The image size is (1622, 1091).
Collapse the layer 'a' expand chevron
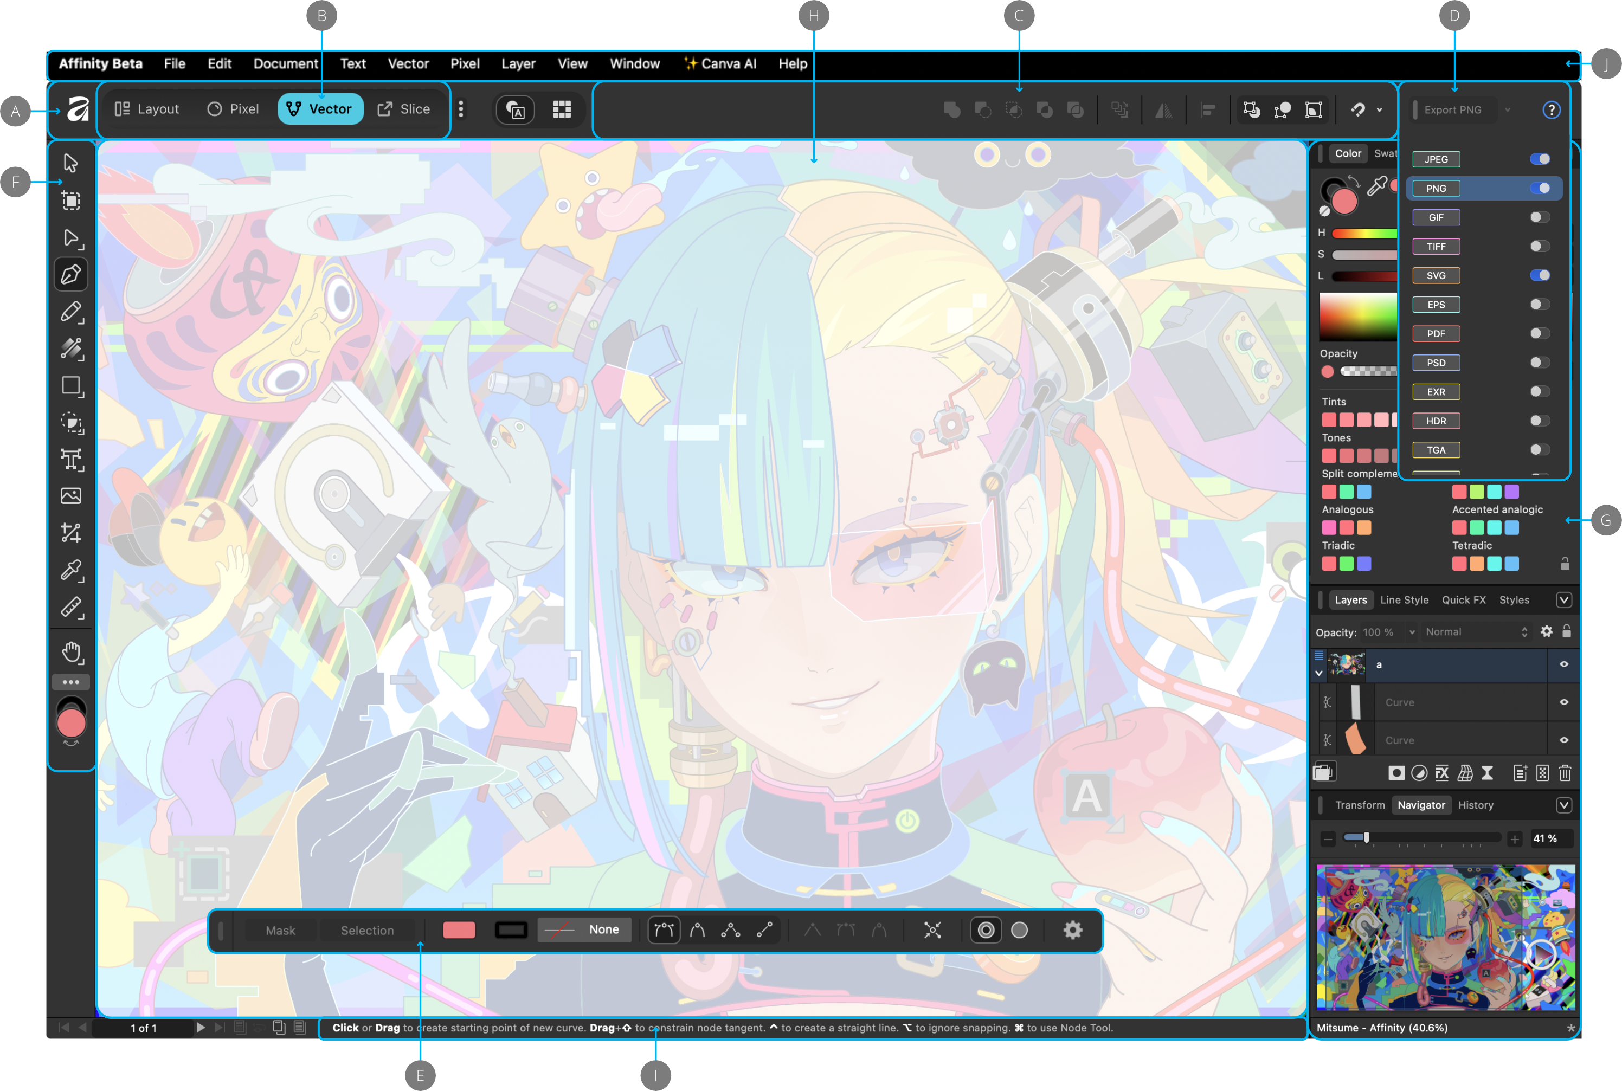(1318, 674)
